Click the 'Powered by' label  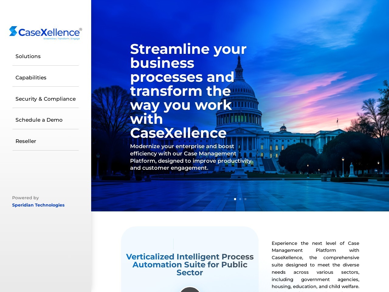pos(26,198)
